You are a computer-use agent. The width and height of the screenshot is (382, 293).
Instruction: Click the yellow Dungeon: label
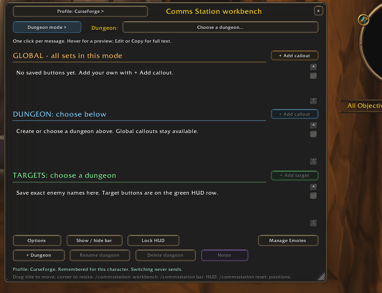pos(104,28)
